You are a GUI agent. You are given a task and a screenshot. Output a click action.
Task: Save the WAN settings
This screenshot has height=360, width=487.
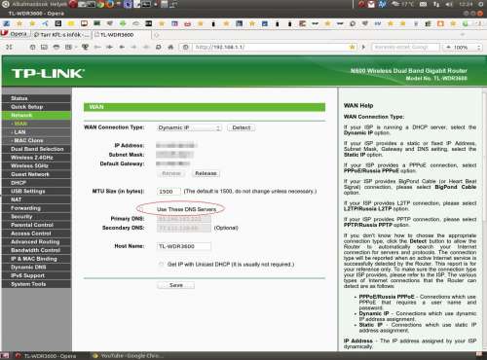(x=175, y=285)
